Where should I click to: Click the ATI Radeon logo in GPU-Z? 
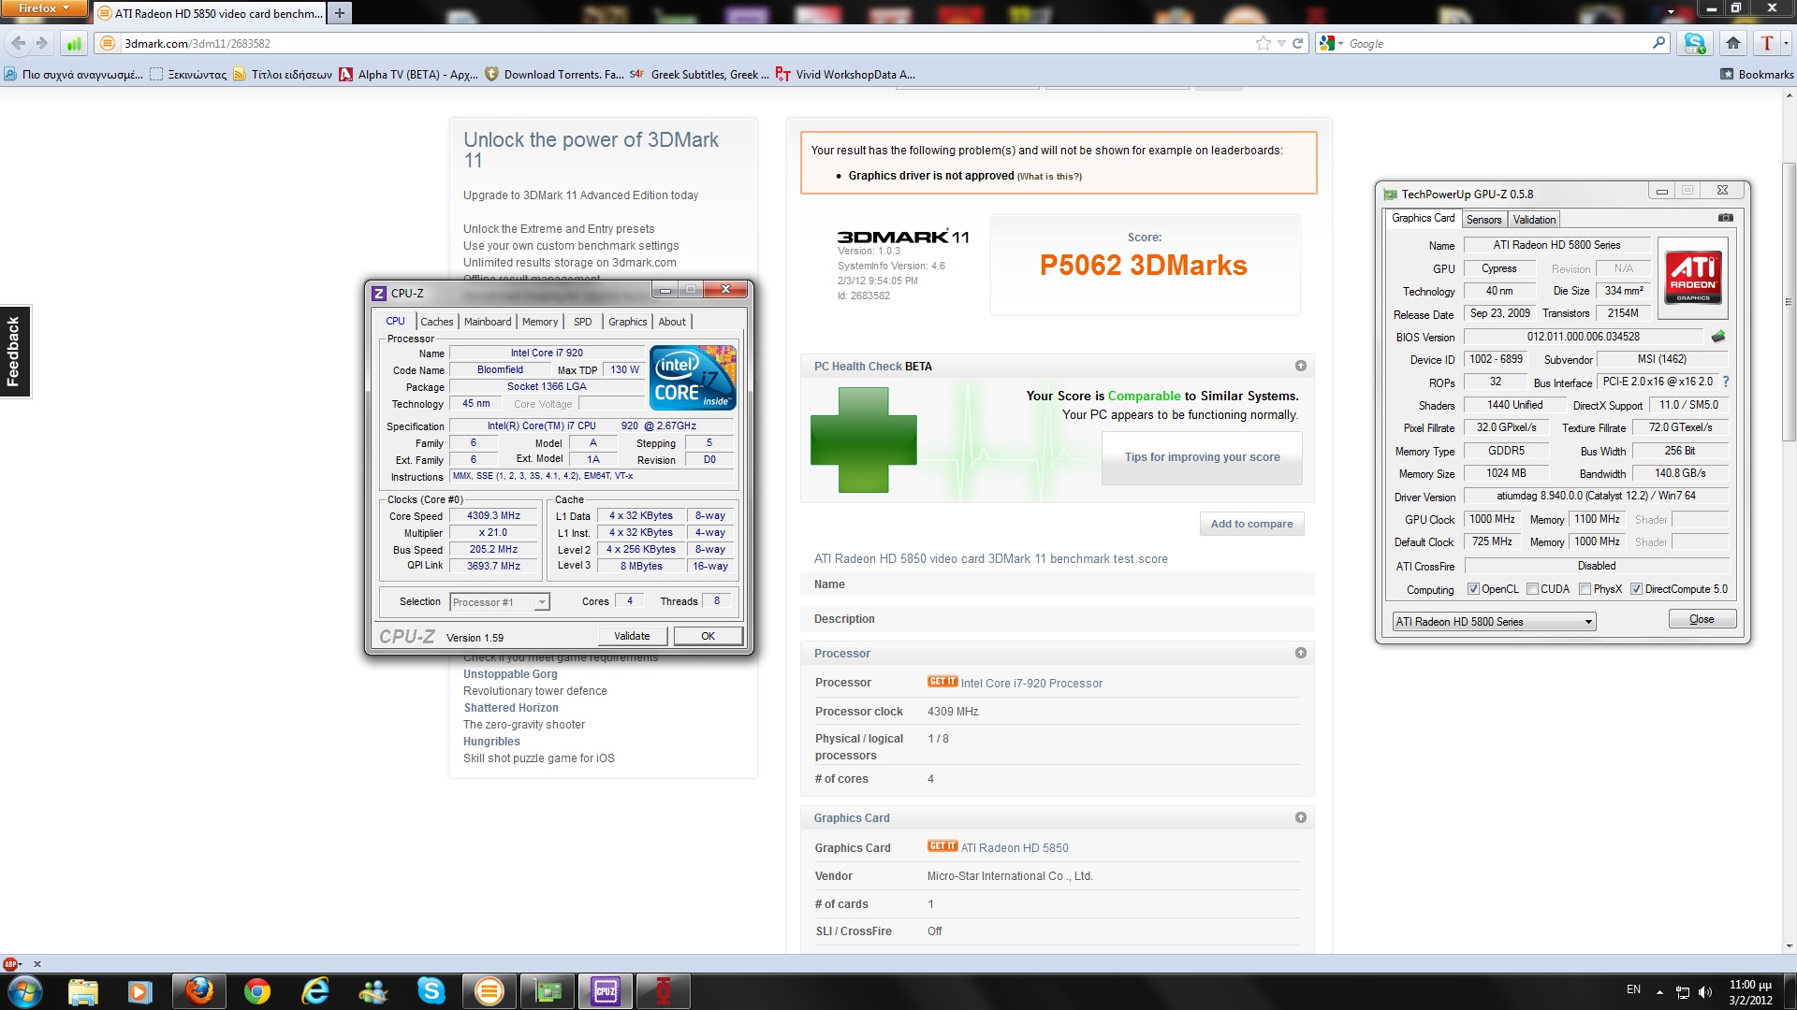(1693, 278)
